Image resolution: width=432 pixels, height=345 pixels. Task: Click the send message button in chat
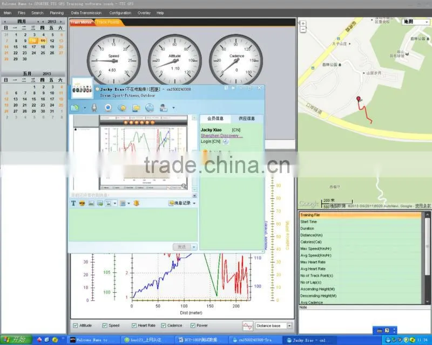click(182, 247)
